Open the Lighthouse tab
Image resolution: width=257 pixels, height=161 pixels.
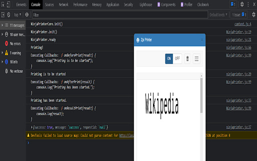tap(146, 4)
